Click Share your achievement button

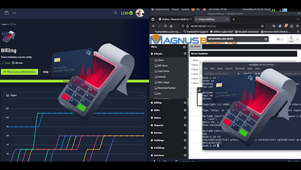pyautogui.click(x=19, y=72)
